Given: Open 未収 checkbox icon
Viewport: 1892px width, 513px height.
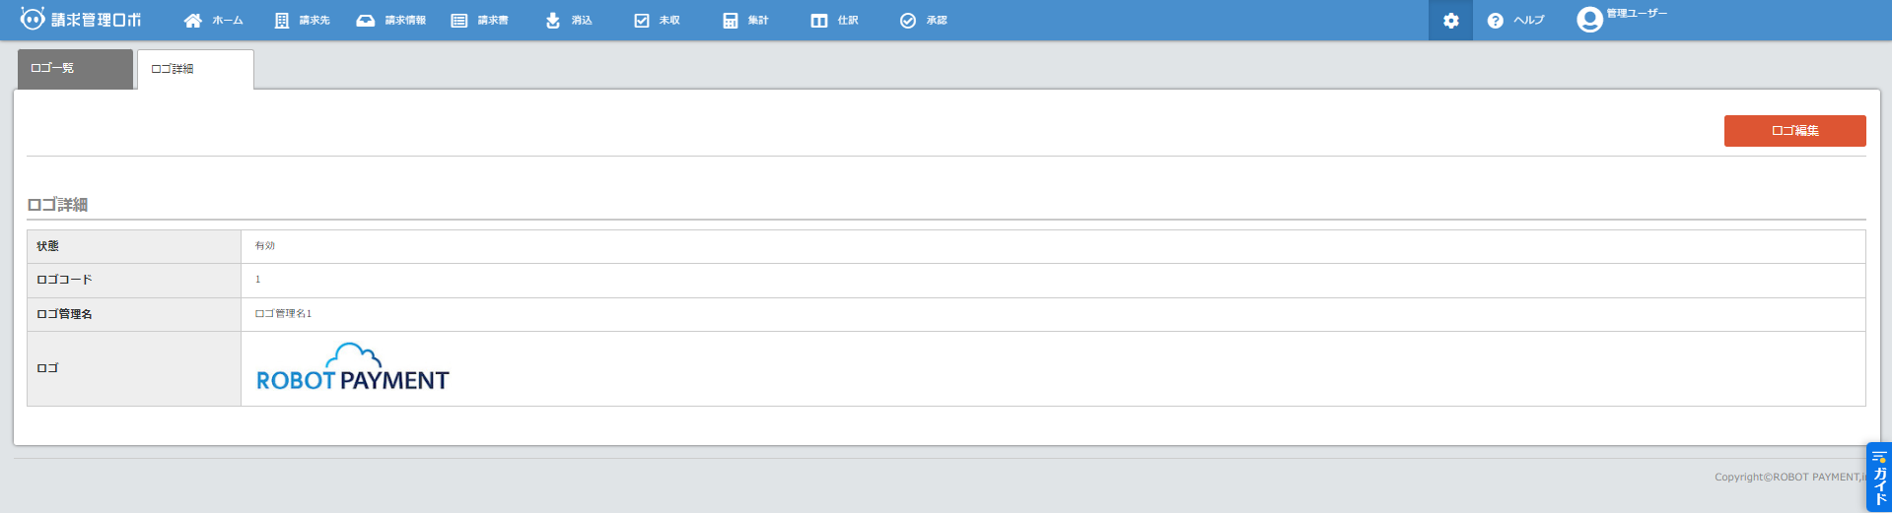Looking at the screenshot, I should (x=642, y=21).
